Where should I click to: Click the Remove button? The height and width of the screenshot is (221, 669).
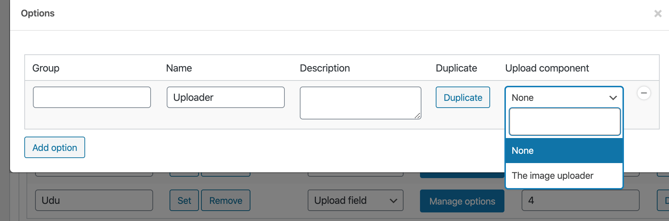(226, 200)
